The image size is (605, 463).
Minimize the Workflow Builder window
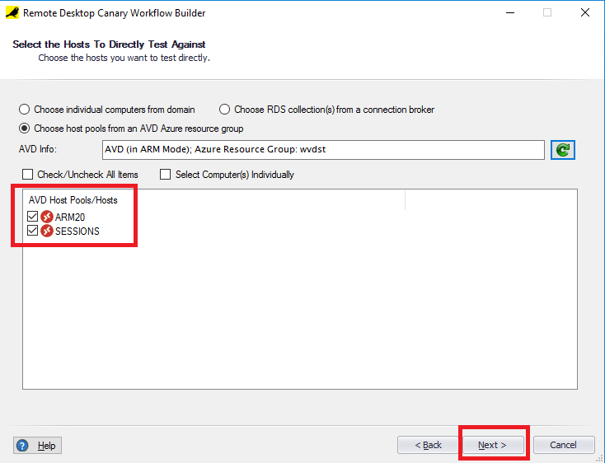[510, 12]
